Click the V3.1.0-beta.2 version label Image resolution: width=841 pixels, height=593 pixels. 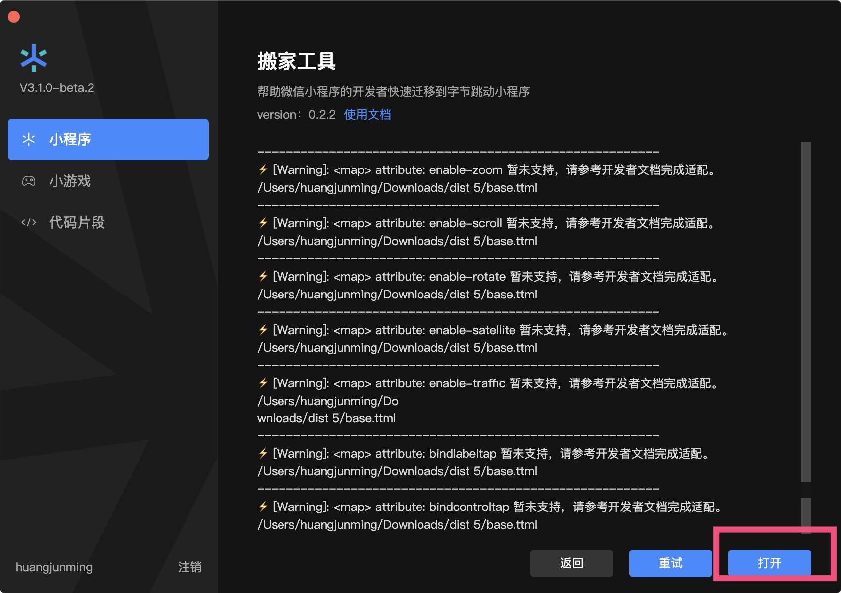[x=57, y=88]
